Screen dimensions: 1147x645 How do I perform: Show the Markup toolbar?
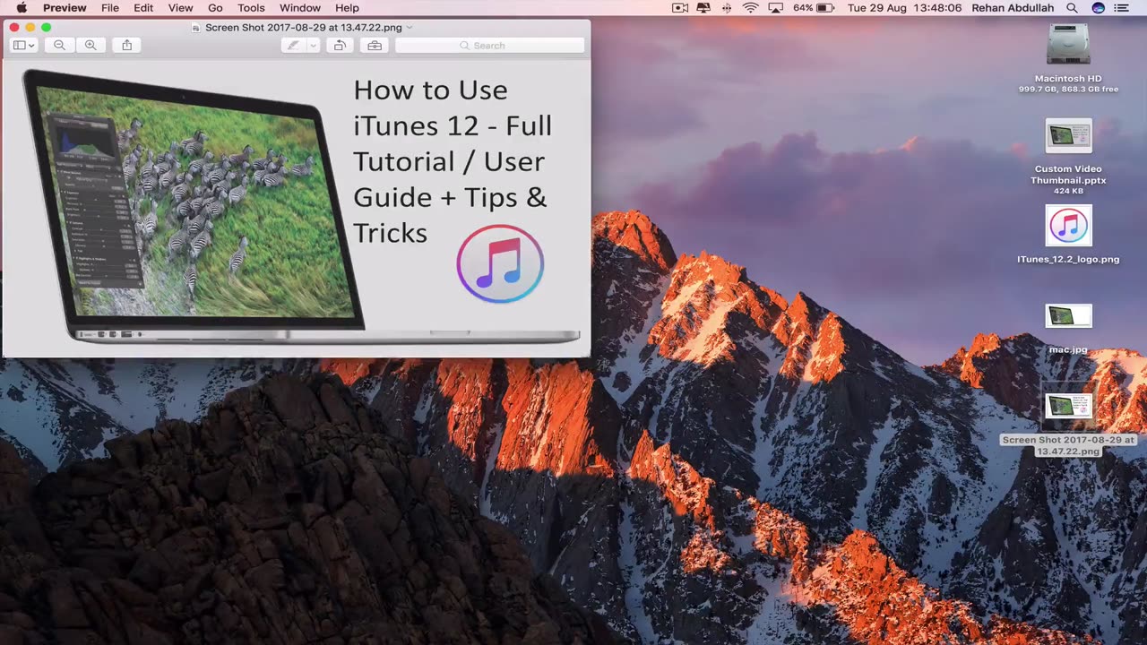[375, 45]
